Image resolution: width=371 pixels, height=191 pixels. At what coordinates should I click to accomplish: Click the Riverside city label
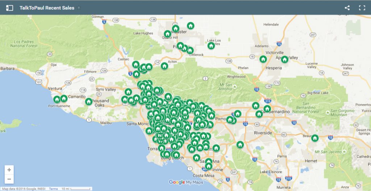tap(263, 133)
